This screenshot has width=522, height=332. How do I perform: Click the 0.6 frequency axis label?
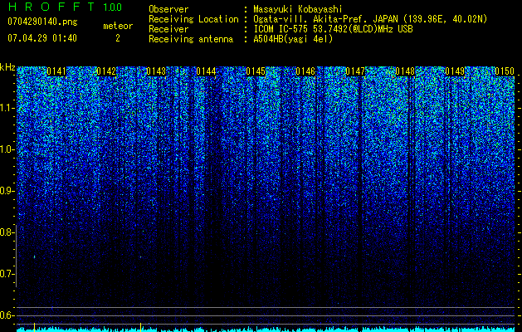pyautogui.click(x=7, y=315)
